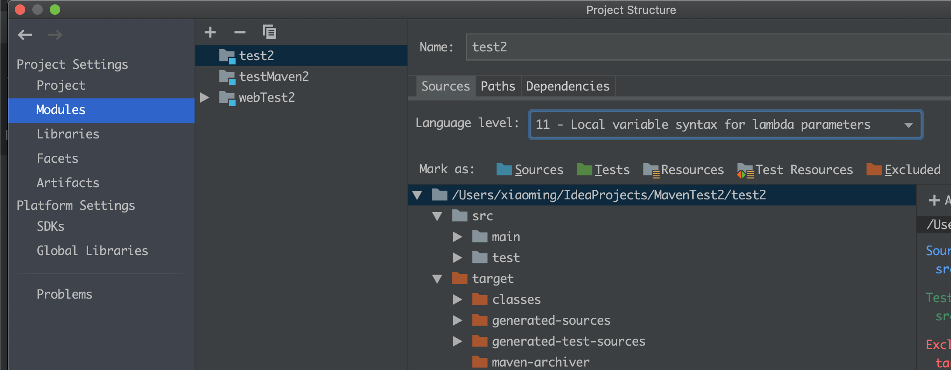This screenshot has height=370, width=951.
Task: Collapse the test2 content root path
Action: pos(417,195)
